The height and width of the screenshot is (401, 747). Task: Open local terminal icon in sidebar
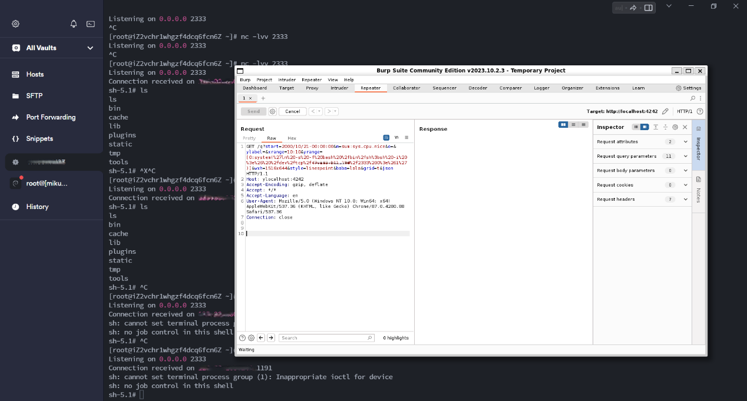tap(90, 24)
